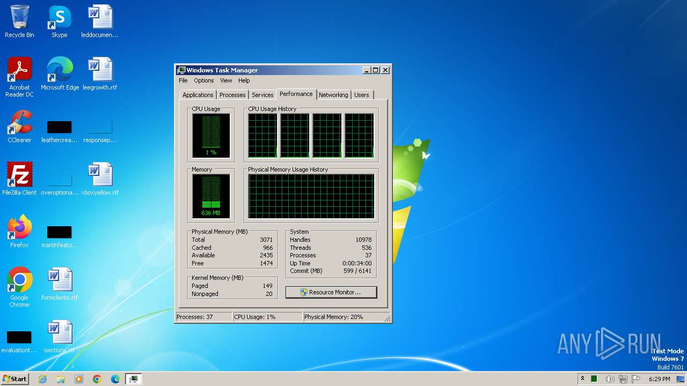Open the File menu in Task Manager
The width and height of the screenshot is (687, 386).
183,80
